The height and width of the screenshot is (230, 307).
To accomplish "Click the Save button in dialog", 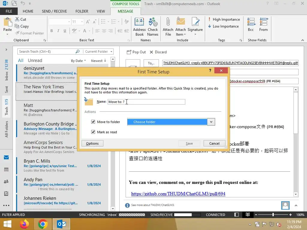I will 189,143.
